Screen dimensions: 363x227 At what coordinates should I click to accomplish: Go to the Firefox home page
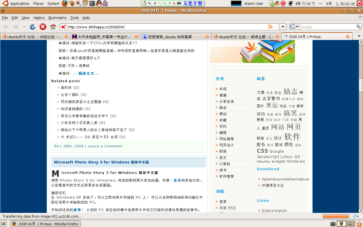(x=53, y=27)
